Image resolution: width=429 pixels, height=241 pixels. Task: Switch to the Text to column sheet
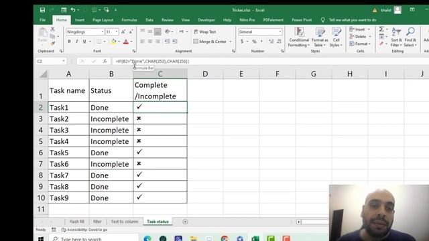tap(125, 222)
